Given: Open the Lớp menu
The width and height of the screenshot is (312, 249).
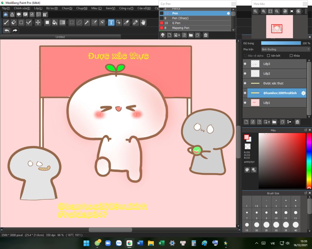Looking at the screenshot, I should pos(38,8).
